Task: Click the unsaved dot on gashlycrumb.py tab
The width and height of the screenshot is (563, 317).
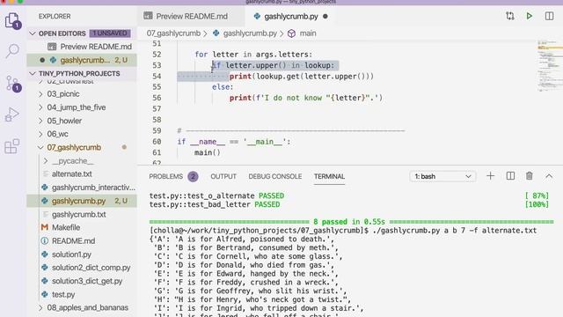Action: click(x=325, y=16)
